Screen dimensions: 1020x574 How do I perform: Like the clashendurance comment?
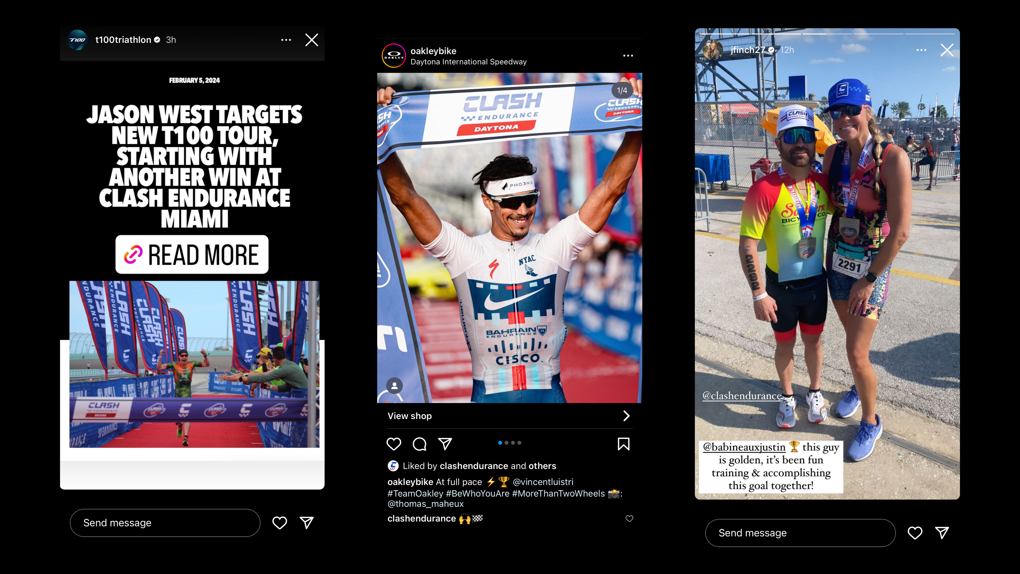tap(629, 518)
